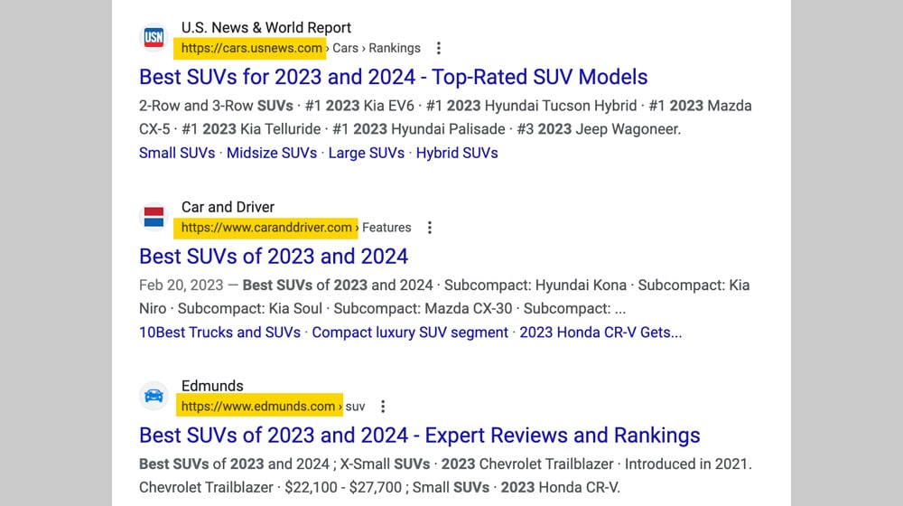Click the highlighted https://cars.usnews.com URL
The width and height of the screenshot is (903, 506).
pyautogui.click(x=252, y=48)
